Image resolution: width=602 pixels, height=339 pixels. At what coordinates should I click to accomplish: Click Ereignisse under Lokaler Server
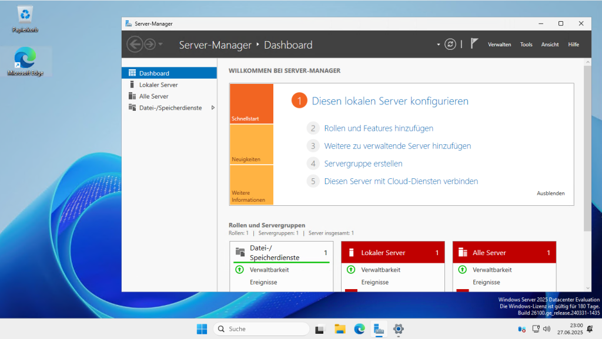coord(374,282)
